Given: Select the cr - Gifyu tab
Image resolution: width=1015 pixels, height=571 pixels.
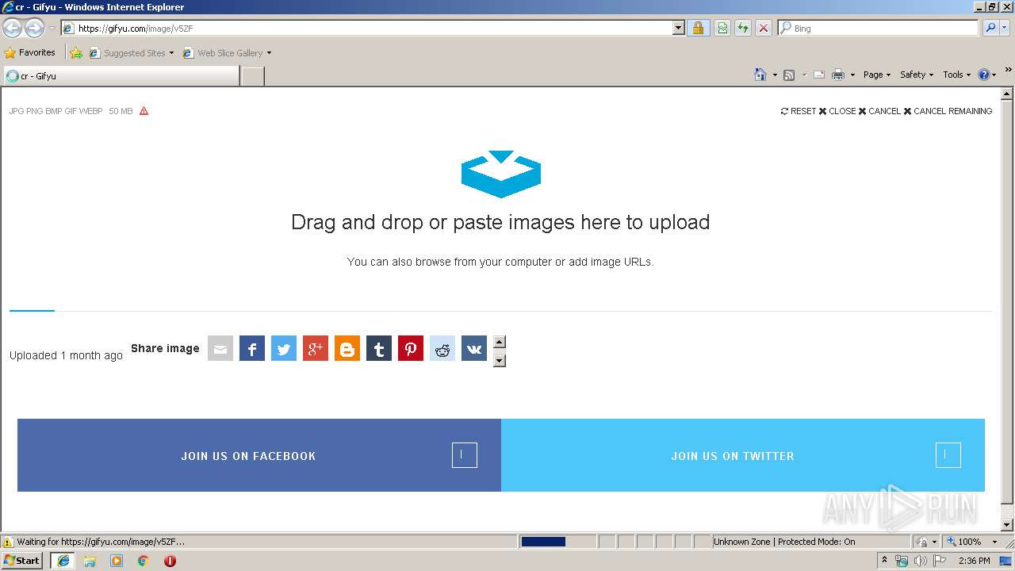Looking at the screenshot, I should coord(121,76).
